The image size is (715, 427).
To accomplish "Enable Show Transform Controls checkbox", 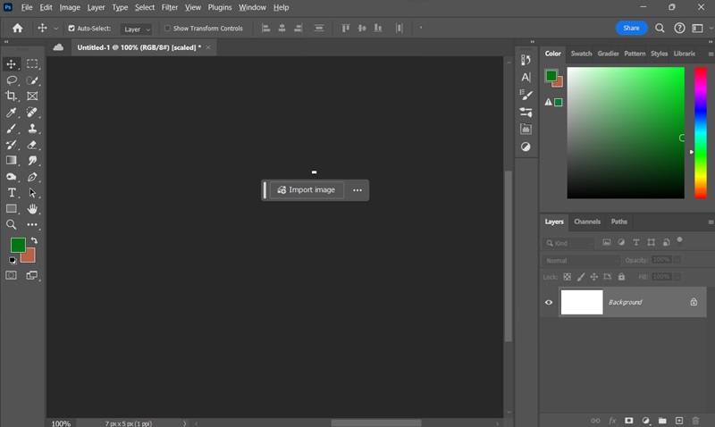I will point(167,29).
